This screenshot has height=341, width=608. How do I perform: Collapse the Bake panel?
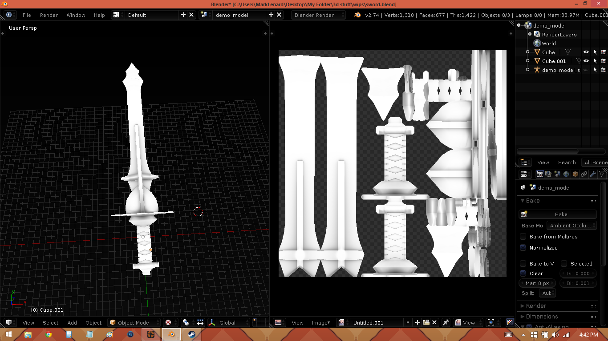[523, 201]
